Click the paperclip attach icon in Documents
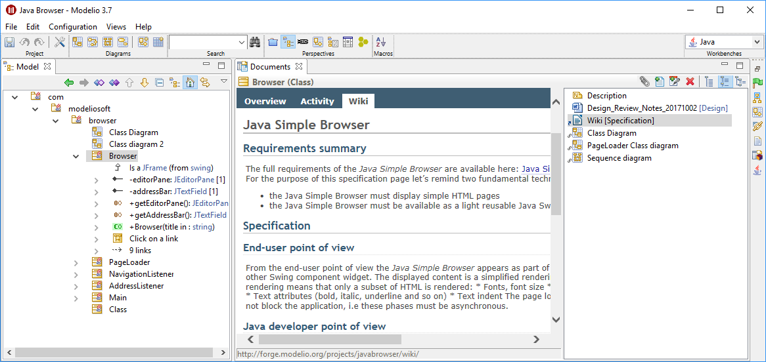 pyautogui.click(x=645, y=81)
